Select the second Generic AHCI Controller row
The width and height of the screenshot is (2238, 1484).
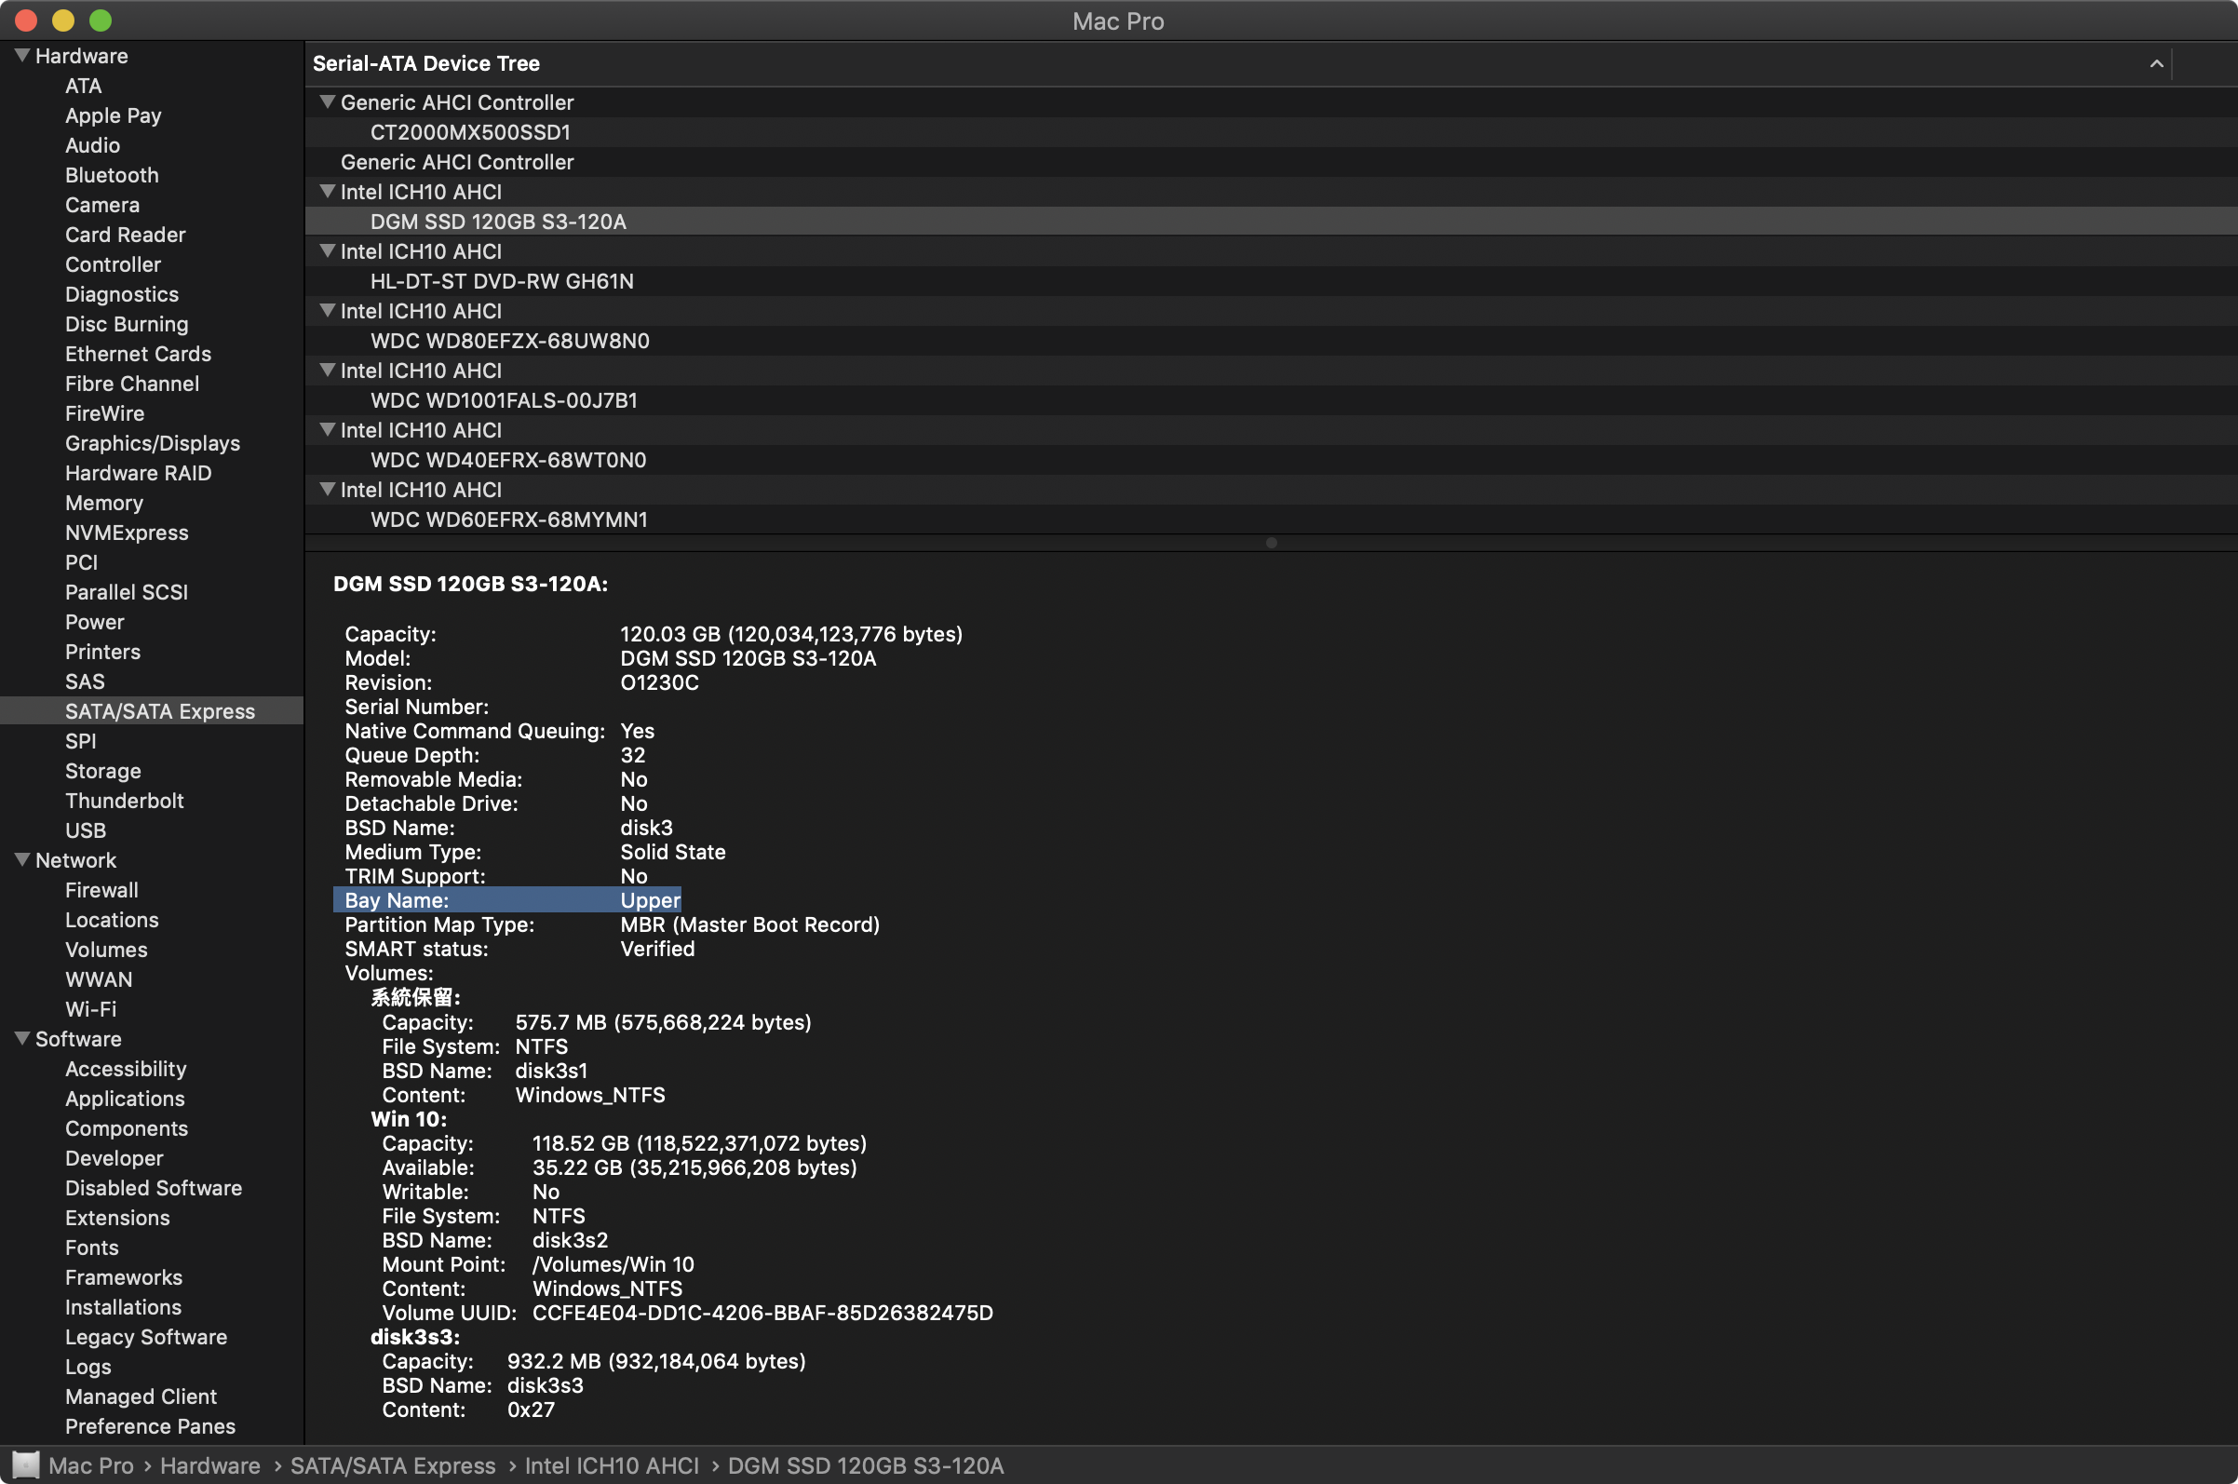[x=1271, y=162]
